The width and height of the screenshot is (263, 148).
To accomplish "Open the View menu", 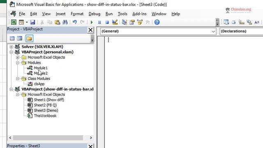I will (x=46, y=14).
